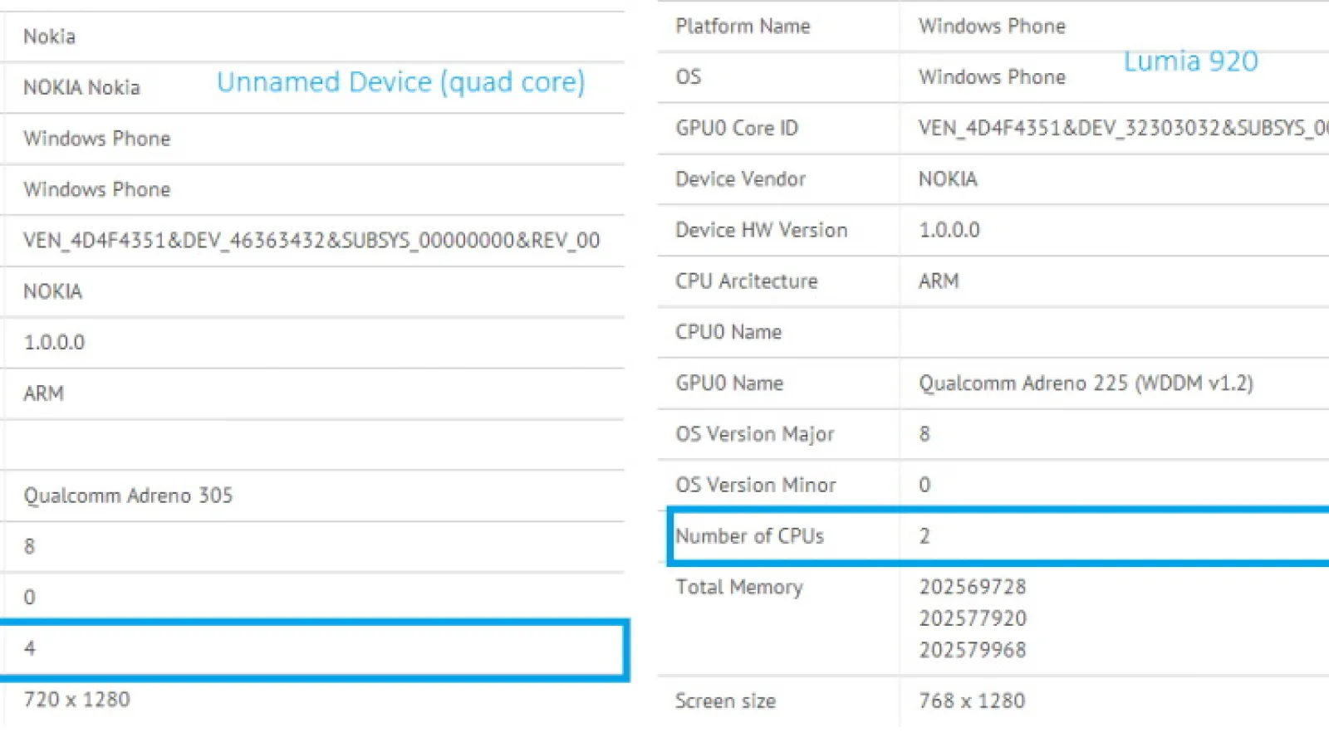Viewport: 1329px width, 747px height.
Task: Click the Total Memory label
Action: pyautogui.click(x=738, y=588)
